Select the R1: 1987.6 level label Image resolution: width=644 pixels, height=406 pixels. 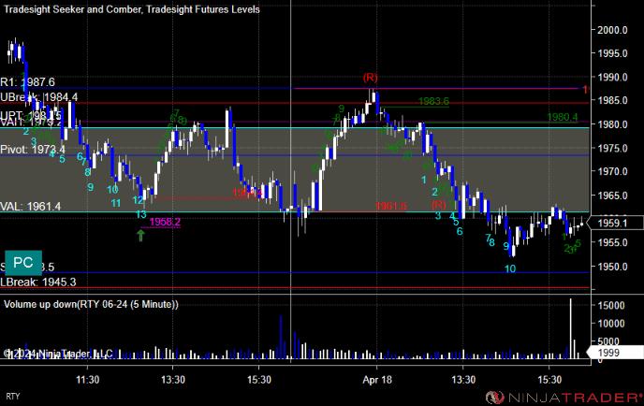pos(27,82)
